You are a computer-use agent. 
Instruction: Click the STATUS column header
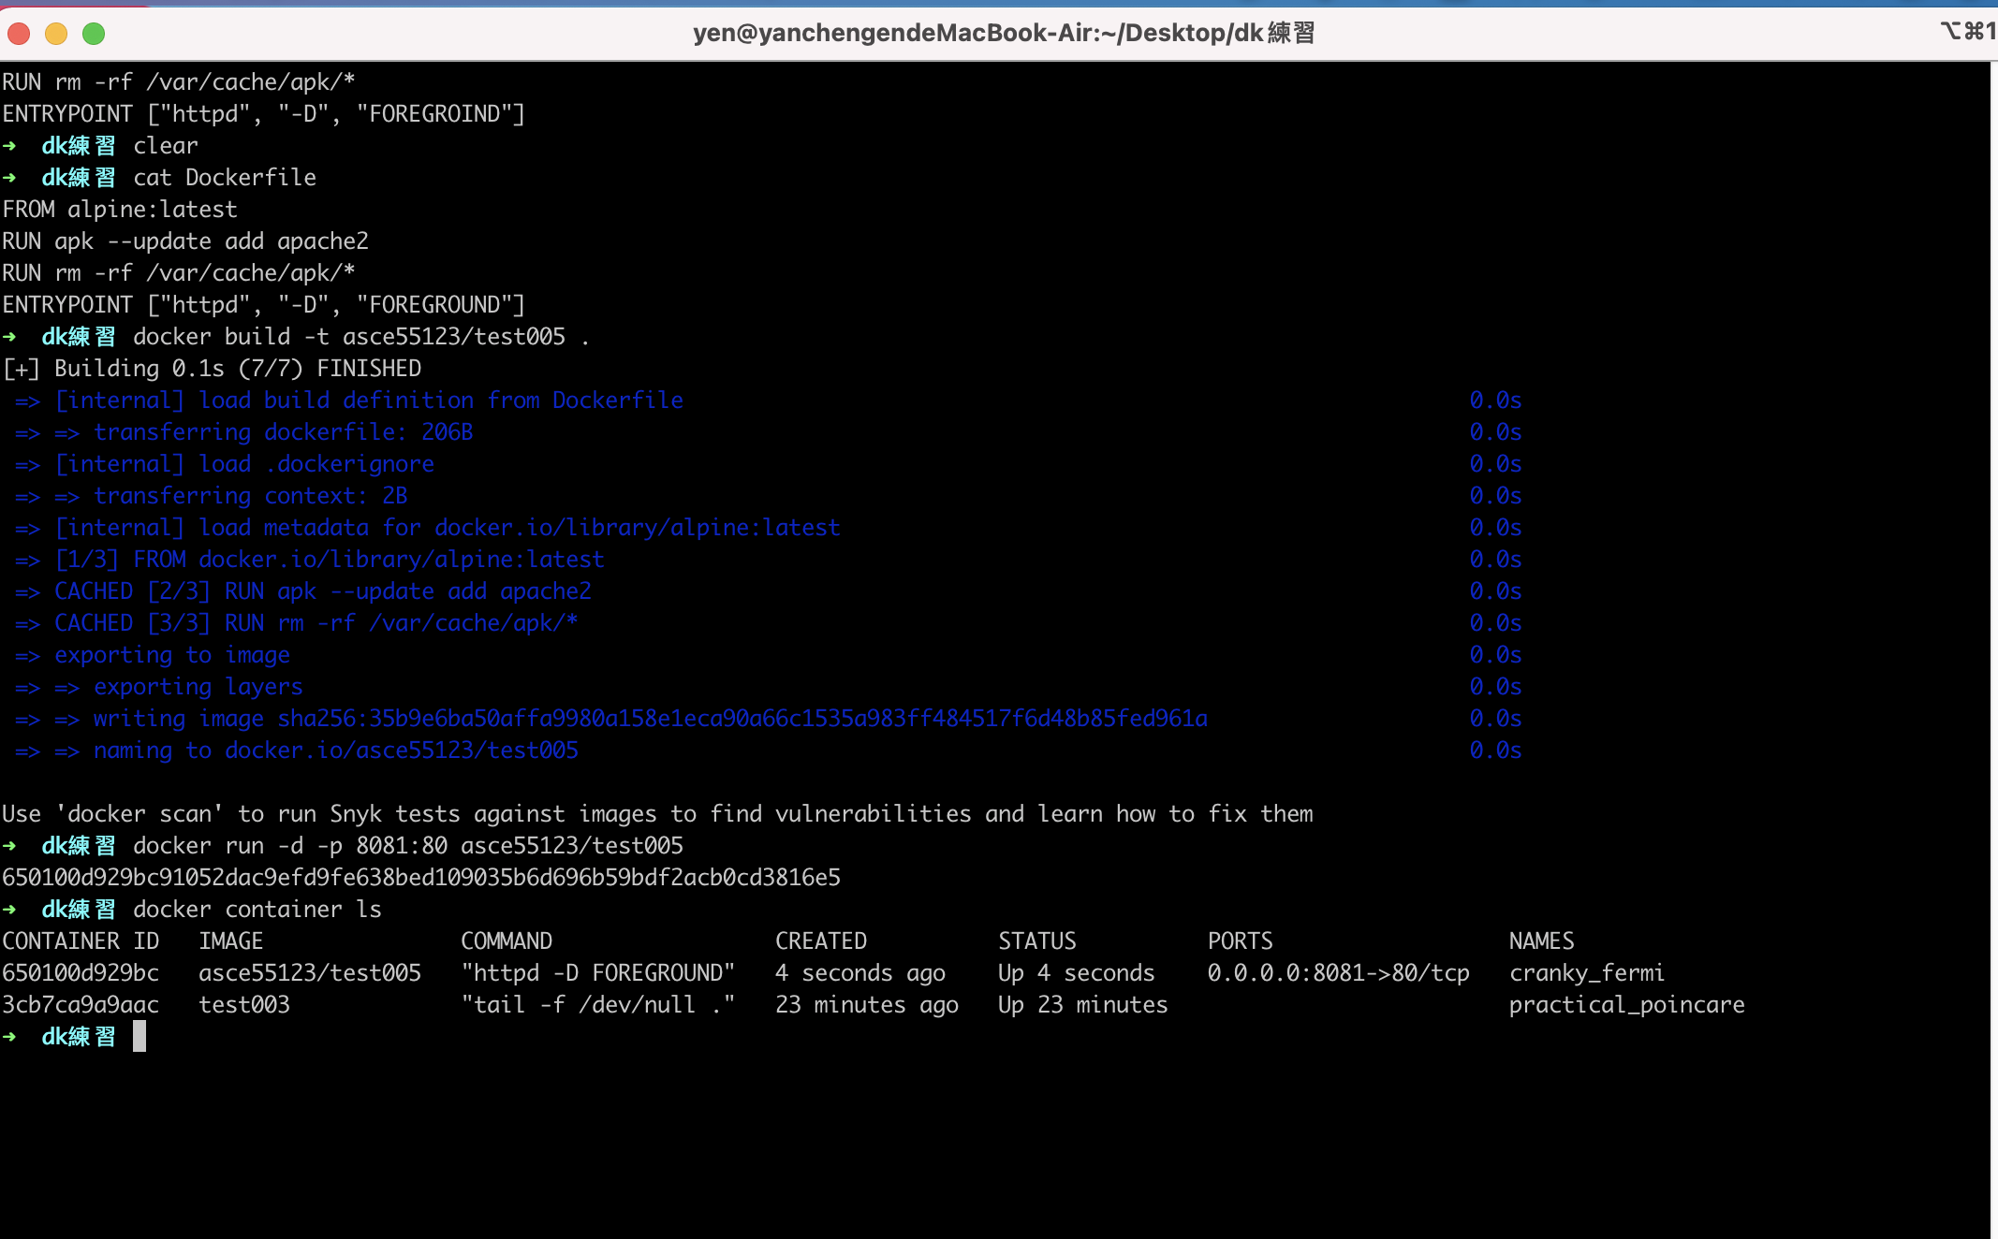[x=1036, y=941]
